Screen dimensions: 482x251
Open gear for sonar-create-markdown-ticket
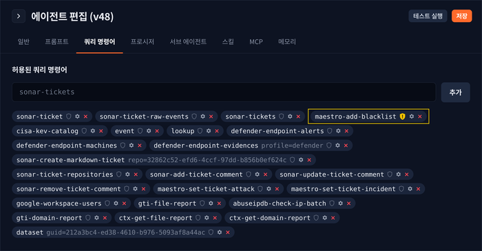[x=301, y=160]
